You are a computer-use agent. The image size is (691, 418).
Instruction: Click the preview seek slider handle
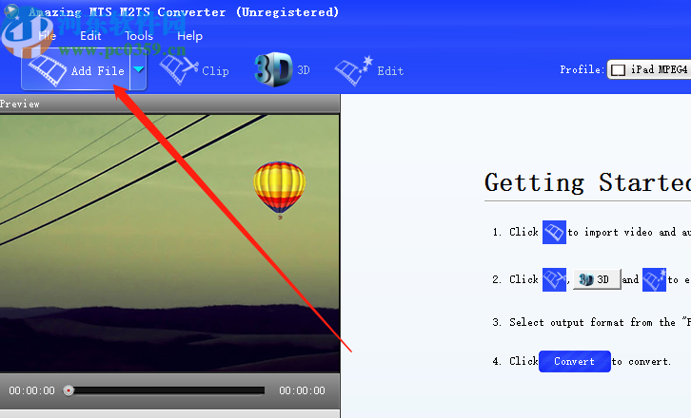69,390
